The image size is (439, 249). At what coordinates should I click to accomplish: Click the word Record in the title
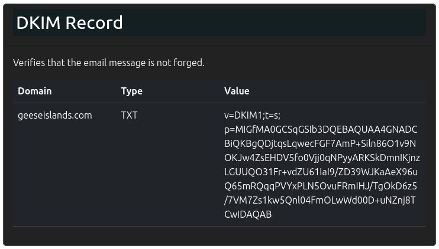[x=94, y=23]
